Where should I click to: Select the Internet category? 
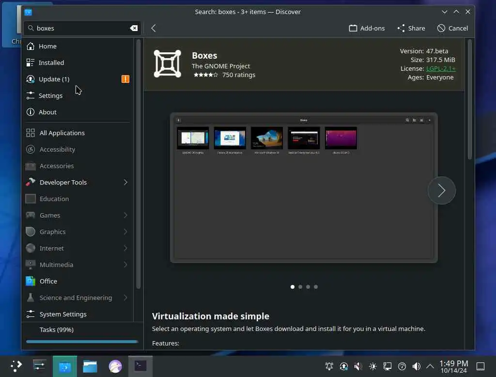pos(78,248)
